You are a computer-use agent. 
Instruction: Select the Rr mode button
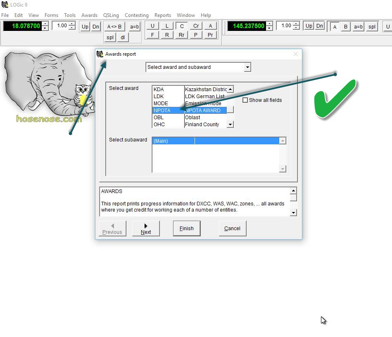[x=182, y=35]
